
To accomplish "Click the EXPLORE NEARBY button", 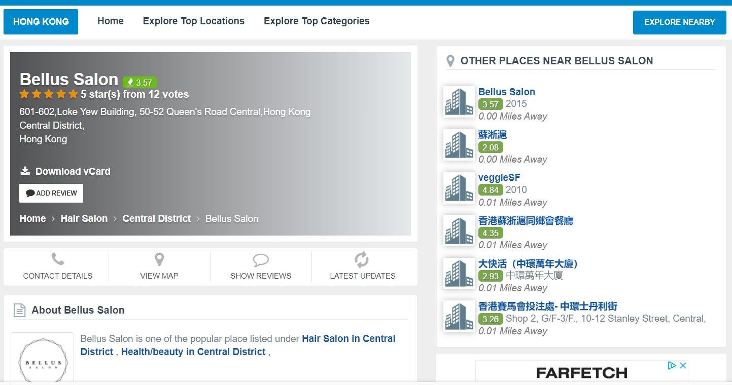I will 679,22.
